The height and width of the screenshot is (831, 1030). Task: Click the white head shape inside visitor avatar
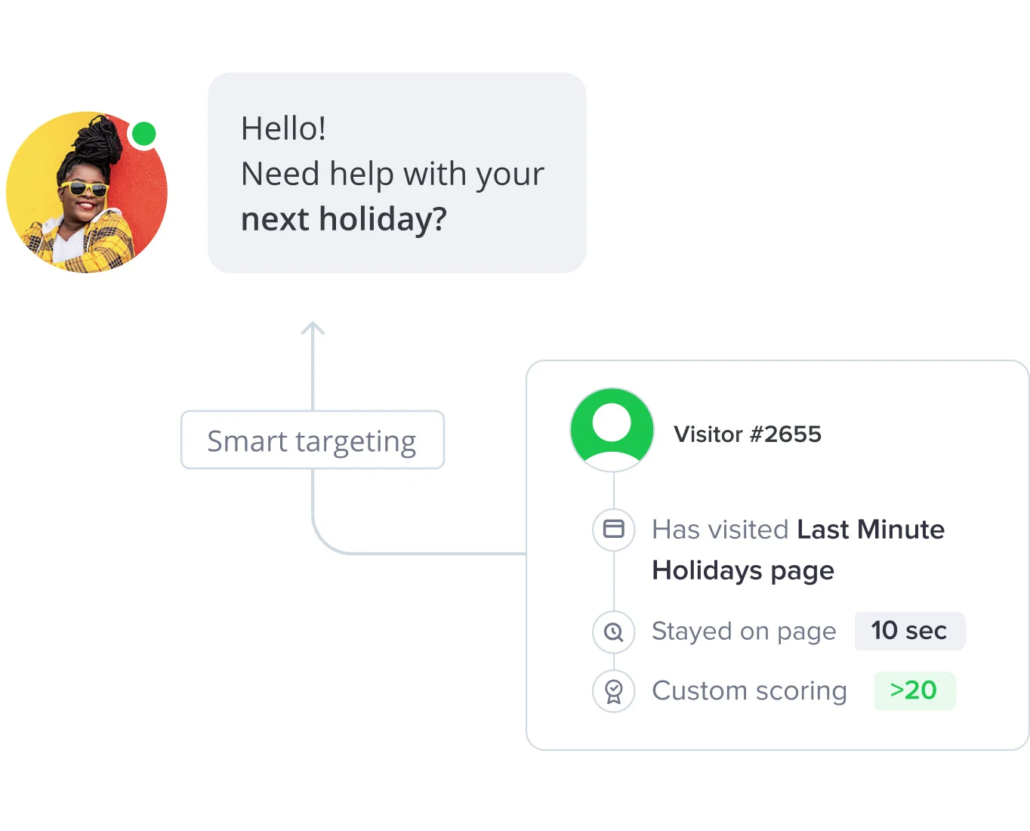click(x=612, y=422)
